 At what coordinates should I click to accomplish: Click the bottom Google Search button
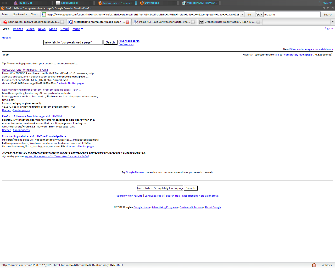[x=191, y=188]
